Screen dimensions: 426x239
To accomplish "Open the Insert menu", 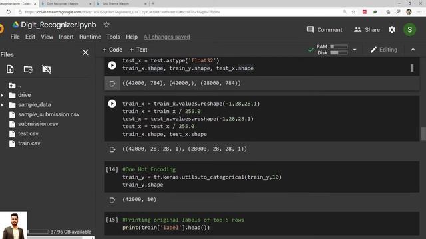I will [66, 37].
